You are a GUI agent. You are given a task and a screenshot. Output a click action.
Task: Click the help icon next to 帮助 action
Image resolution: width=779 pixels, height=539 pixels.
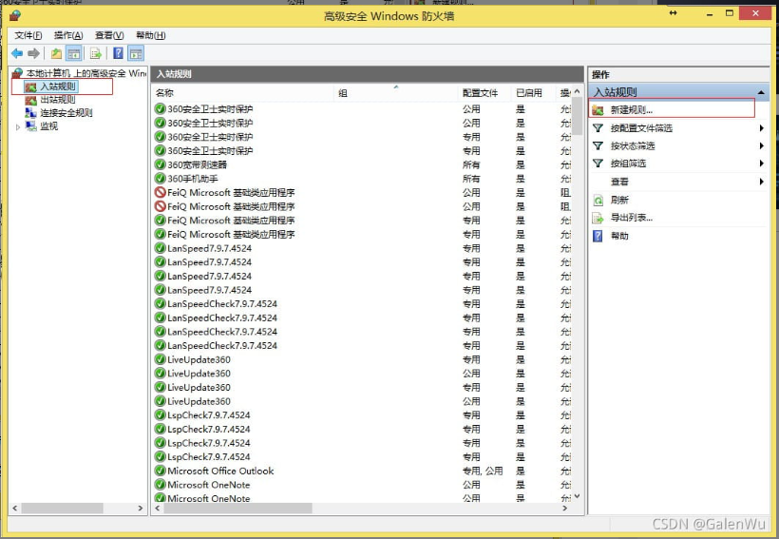(598, 236)
